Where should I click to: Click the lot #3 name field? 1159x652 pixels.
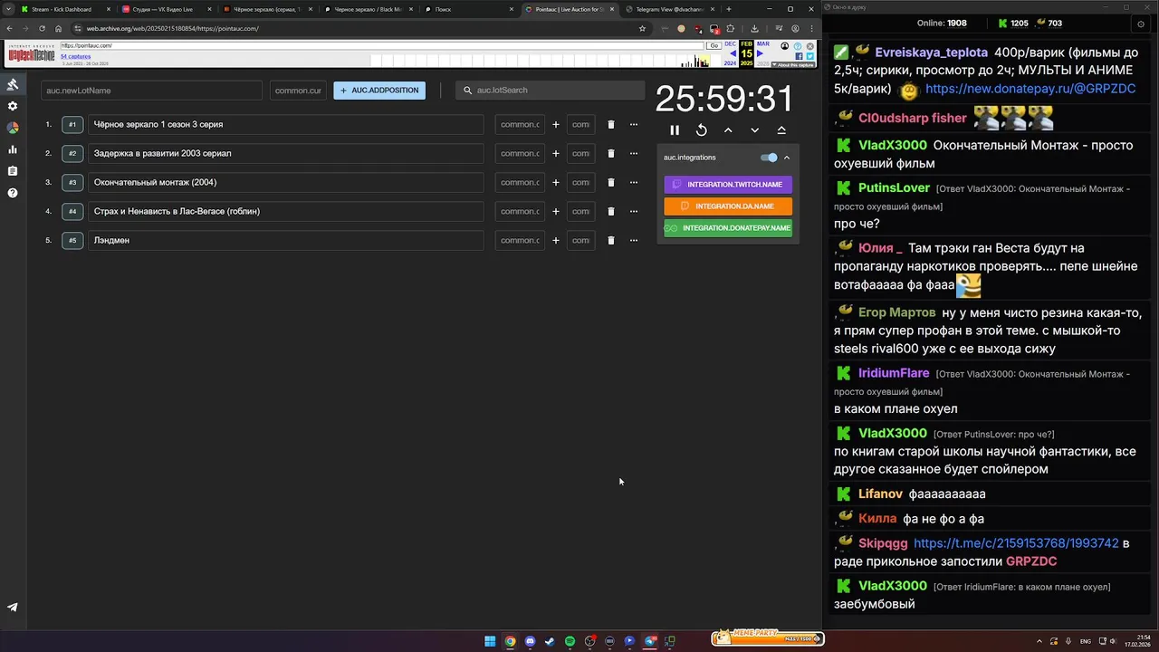point(286,182)
